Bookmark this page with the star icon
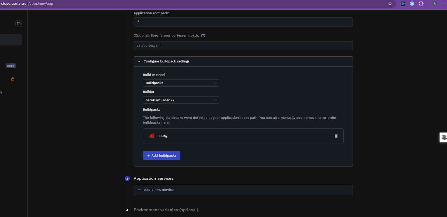This screenshot has height=217, width=447. click(390, 4)
